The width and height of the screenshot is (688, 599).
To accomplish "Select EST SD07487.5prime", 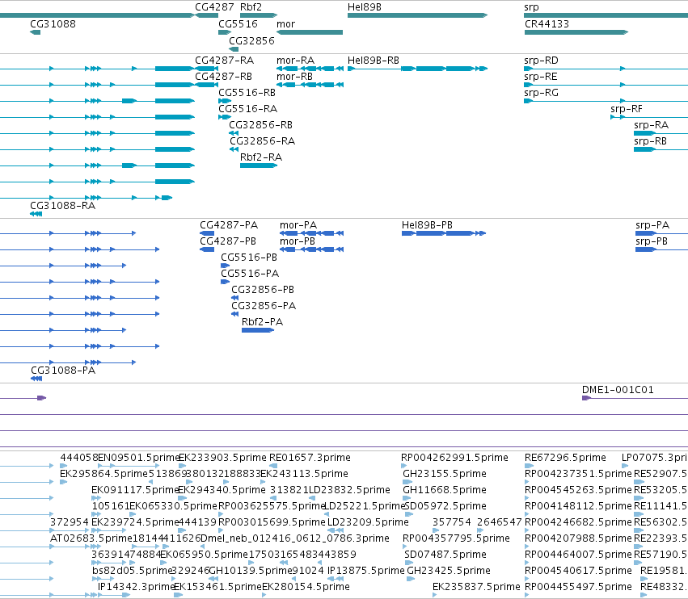I will [x=445, y=555].
